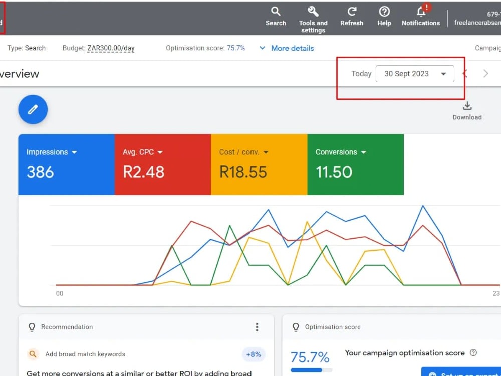501x376 pixels.
Task: Click the 11.50 conversions value
Action: coord(334,172)
